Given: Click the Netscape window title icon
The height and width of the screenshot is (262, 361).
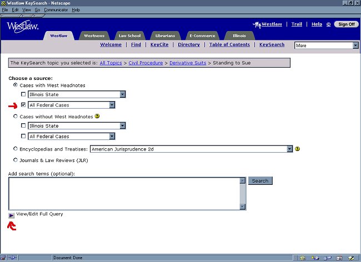Looking at the screenshot, I should pos(3,3).
